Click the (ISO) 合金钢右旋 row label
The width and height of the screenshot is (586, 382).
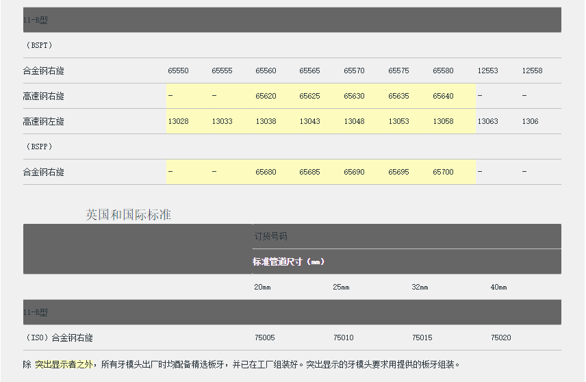pos(58,338)
